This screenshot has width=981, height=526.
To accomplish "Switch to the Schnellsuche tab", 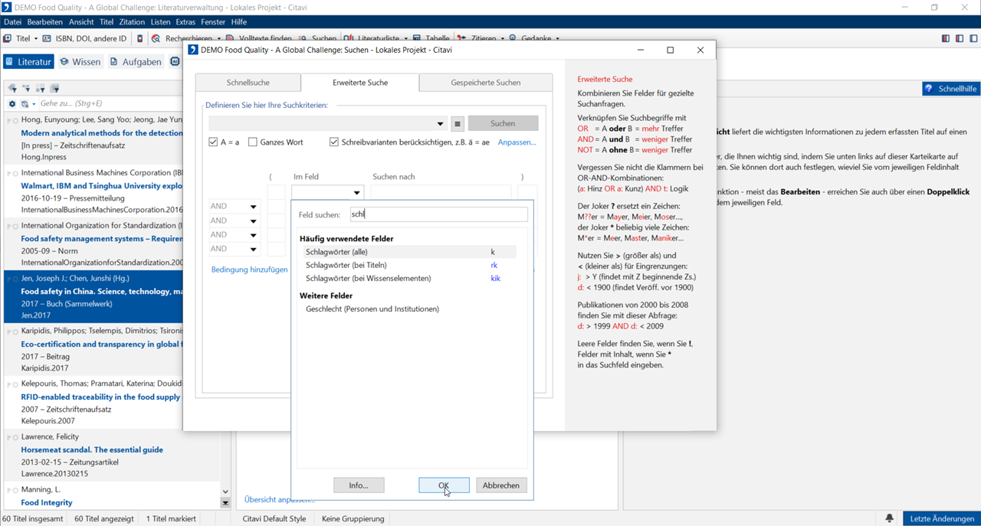I will (248, 83).
